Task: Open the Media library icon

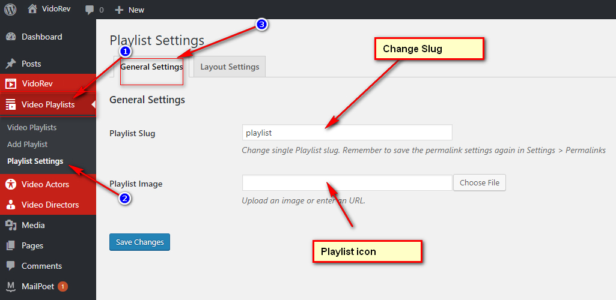Action: (x=11, y=225)
